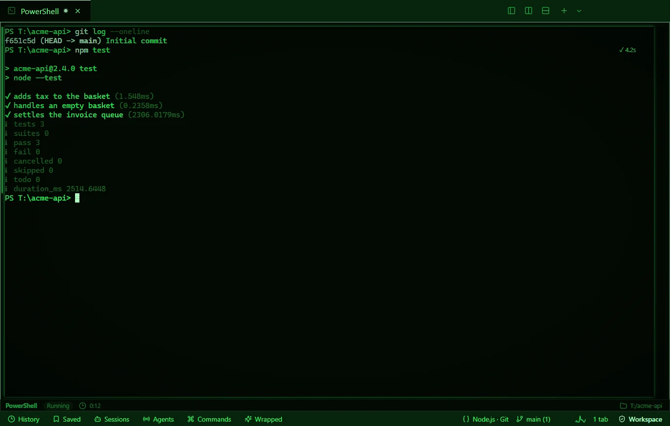Click the 'skipped 0' summary line

pyautogui.click(x=29, y=170)
